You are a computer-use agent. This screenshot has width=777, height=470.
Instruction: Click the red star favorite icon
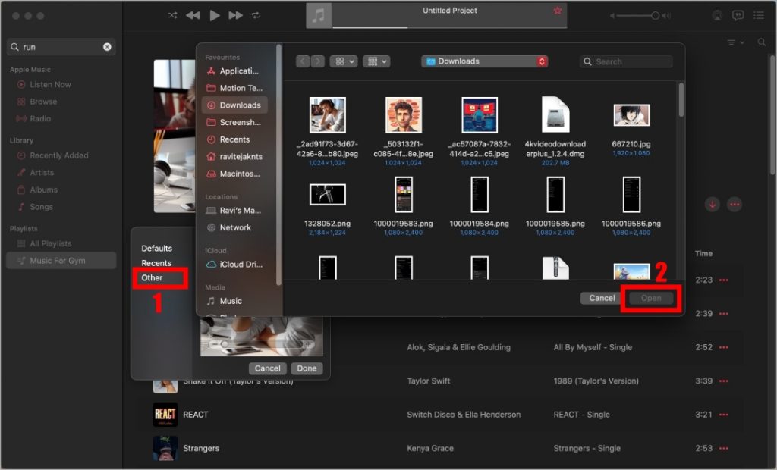[x=558, y=11]
